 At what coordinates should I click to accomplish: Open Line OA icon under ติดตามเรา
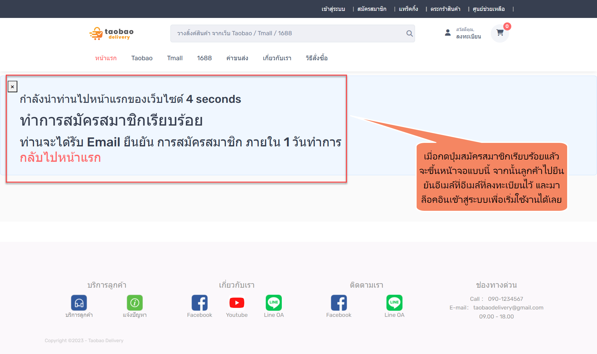pos(394,303)
